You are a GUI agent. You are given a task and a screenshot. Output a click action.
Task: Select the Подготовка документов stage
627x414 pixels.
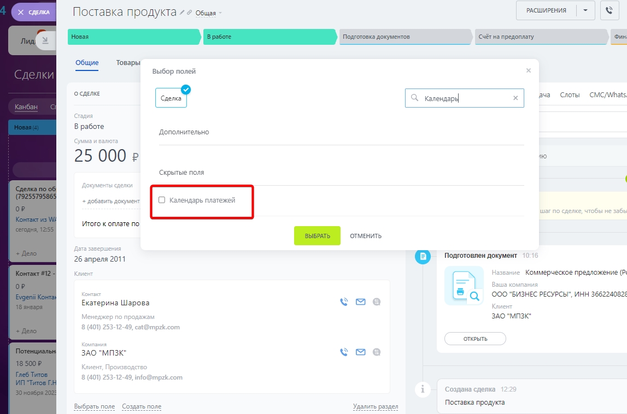(406, 37)
